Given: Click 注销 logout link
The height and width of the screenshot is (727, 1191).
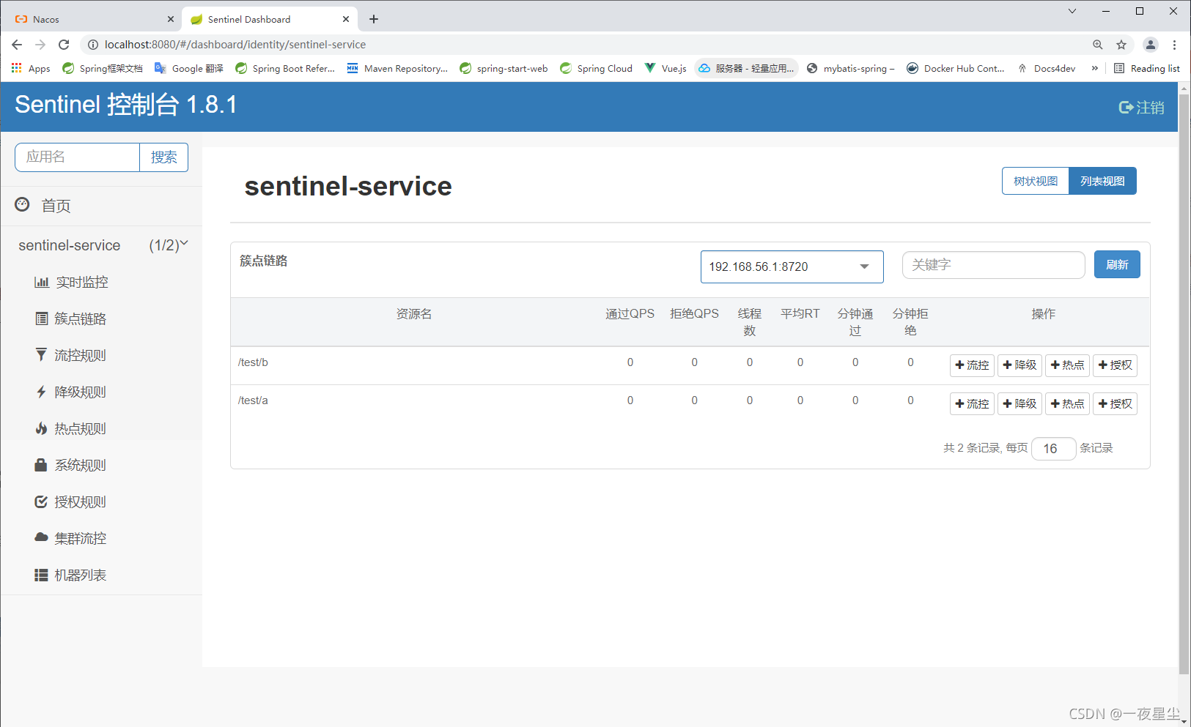Looking at the screenshot, I should click(1141, 108).
